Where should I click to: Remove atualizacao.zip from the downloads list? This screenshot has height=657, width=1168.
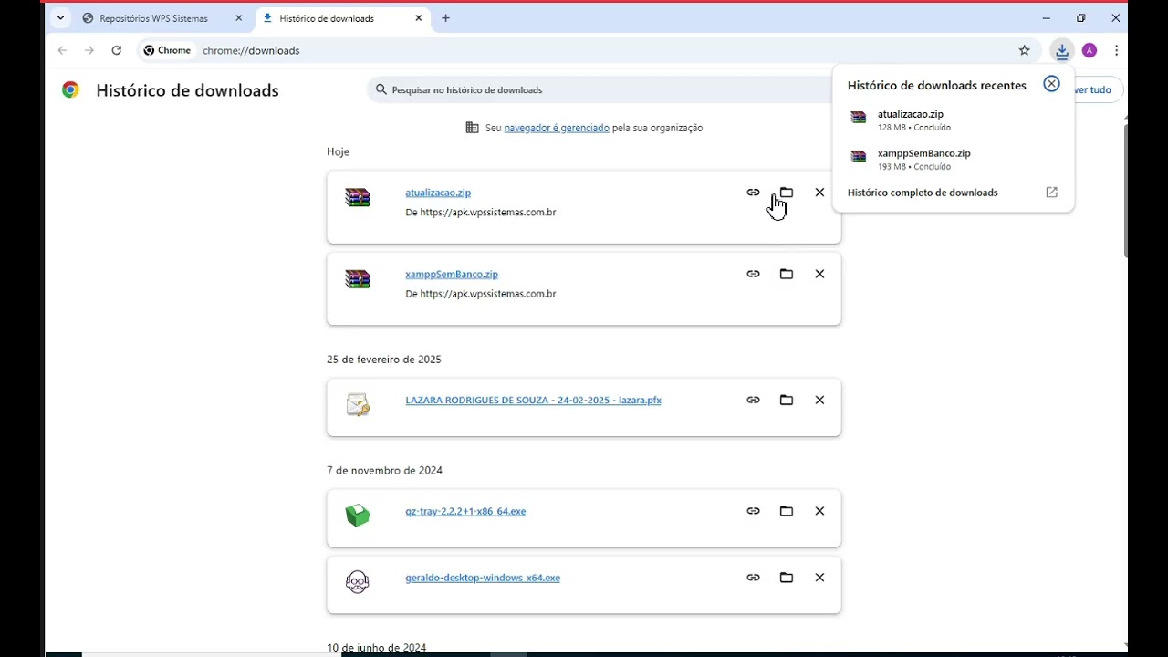819,193
